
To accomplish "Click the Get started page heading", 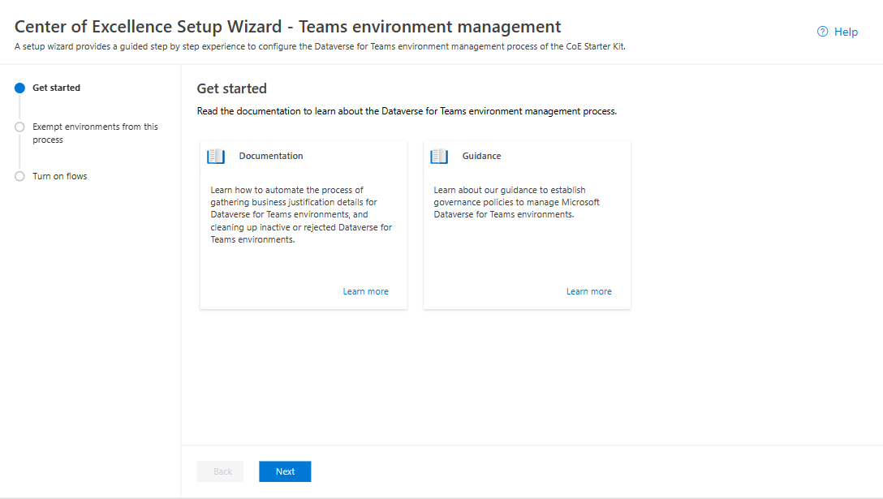I will pyautogui.click(x=231, y=88).
